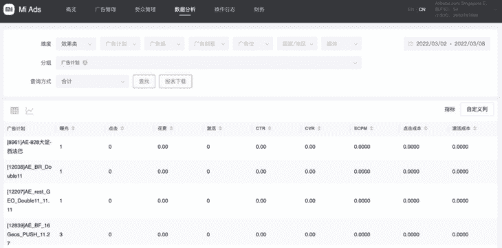
Task: Go to the 操作日志 tab
Action: pyautogui.click(x=224, y=10)
